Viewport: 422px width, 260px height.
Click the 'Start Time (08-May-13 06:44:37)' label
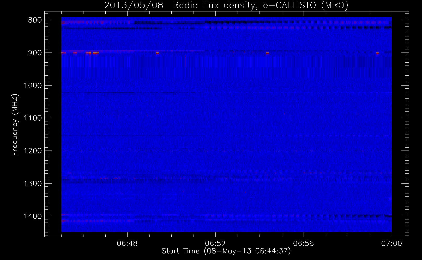click(226, 251)
